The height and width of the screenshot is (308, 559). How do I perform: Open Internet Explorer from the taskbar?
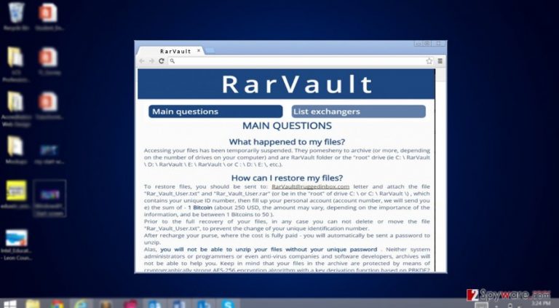coord(82,304)
